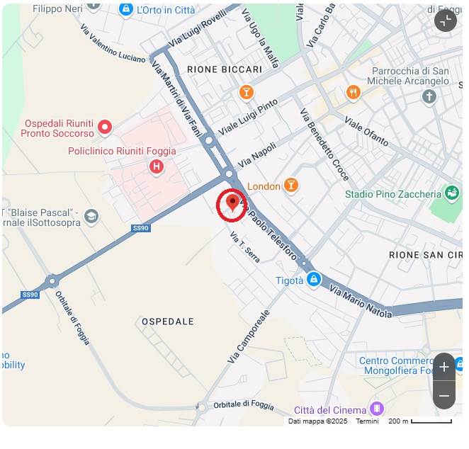
Task: Click the L'Orto in Città shop icon
Action: click(x=127, y=11)
